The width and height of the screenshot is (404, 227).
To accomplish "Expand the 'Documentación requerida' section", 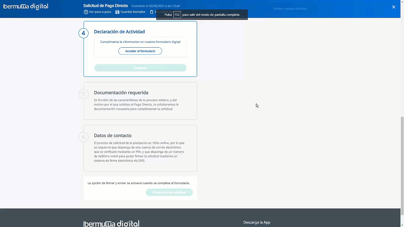I will (x=121, y=93).
